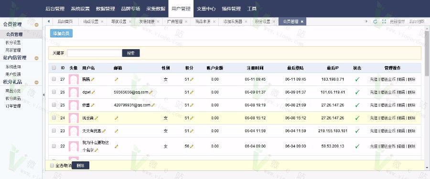Viewport: 430px width, 179px height.
Task: Close the 站点设置 tab
Action: coord(102,21)
